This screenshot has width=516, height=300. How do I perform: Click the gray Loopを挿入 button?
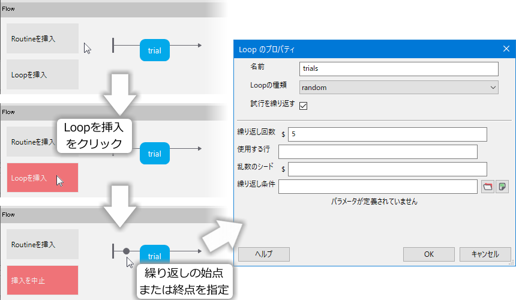[x=43, y=74]
